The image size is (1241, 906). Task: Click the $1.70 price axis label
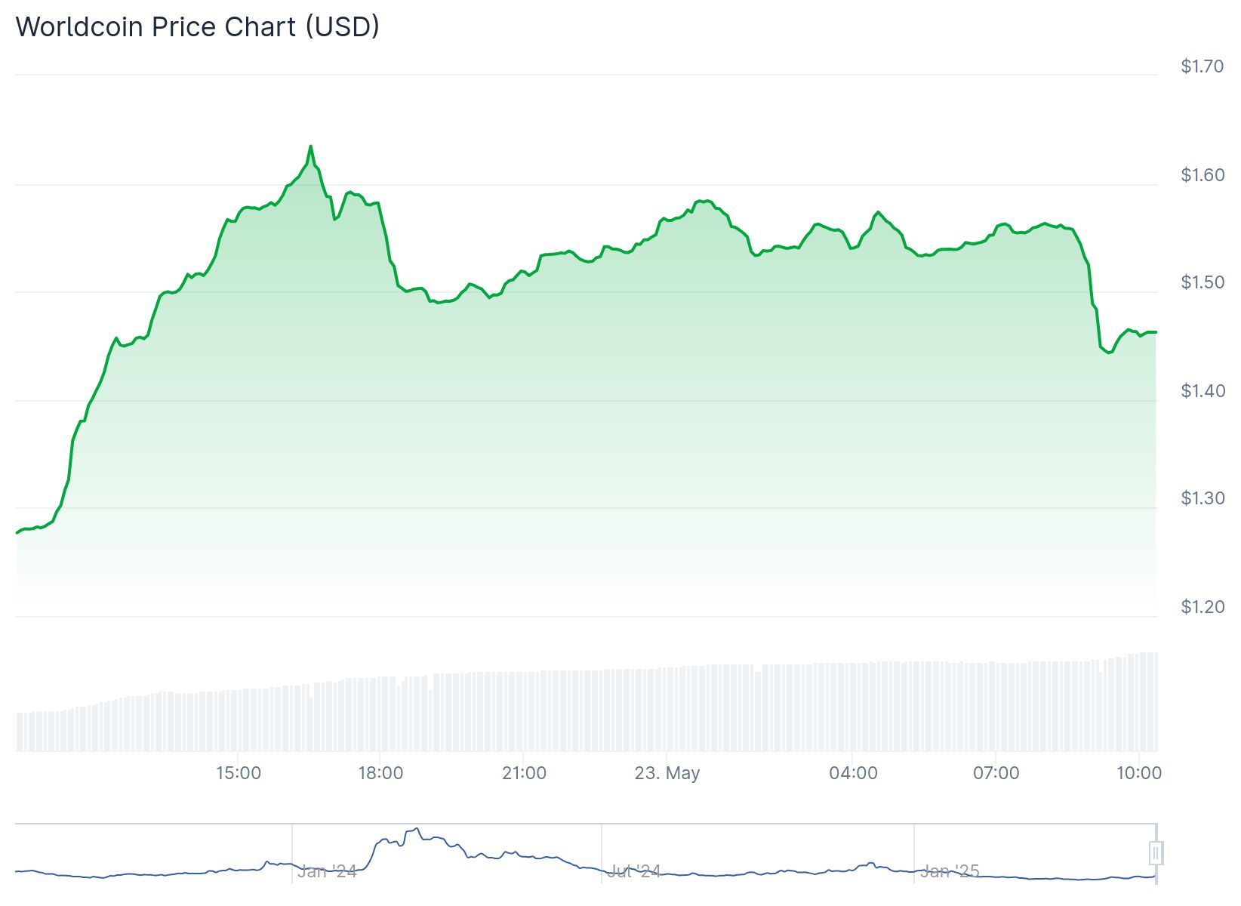tap(1203, 66)
